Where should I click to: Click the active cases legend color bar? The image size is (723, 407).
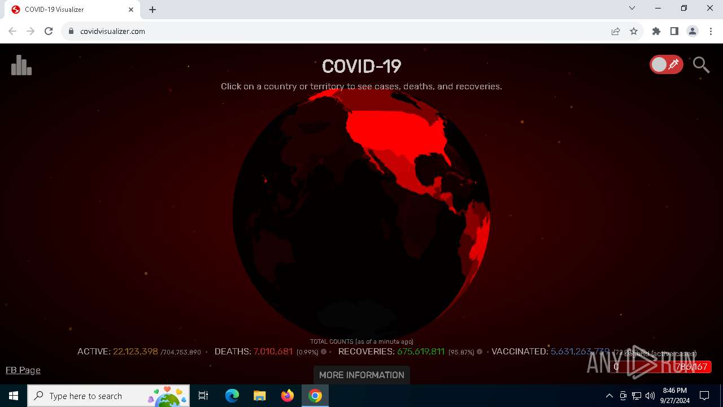tap(661, 367)
